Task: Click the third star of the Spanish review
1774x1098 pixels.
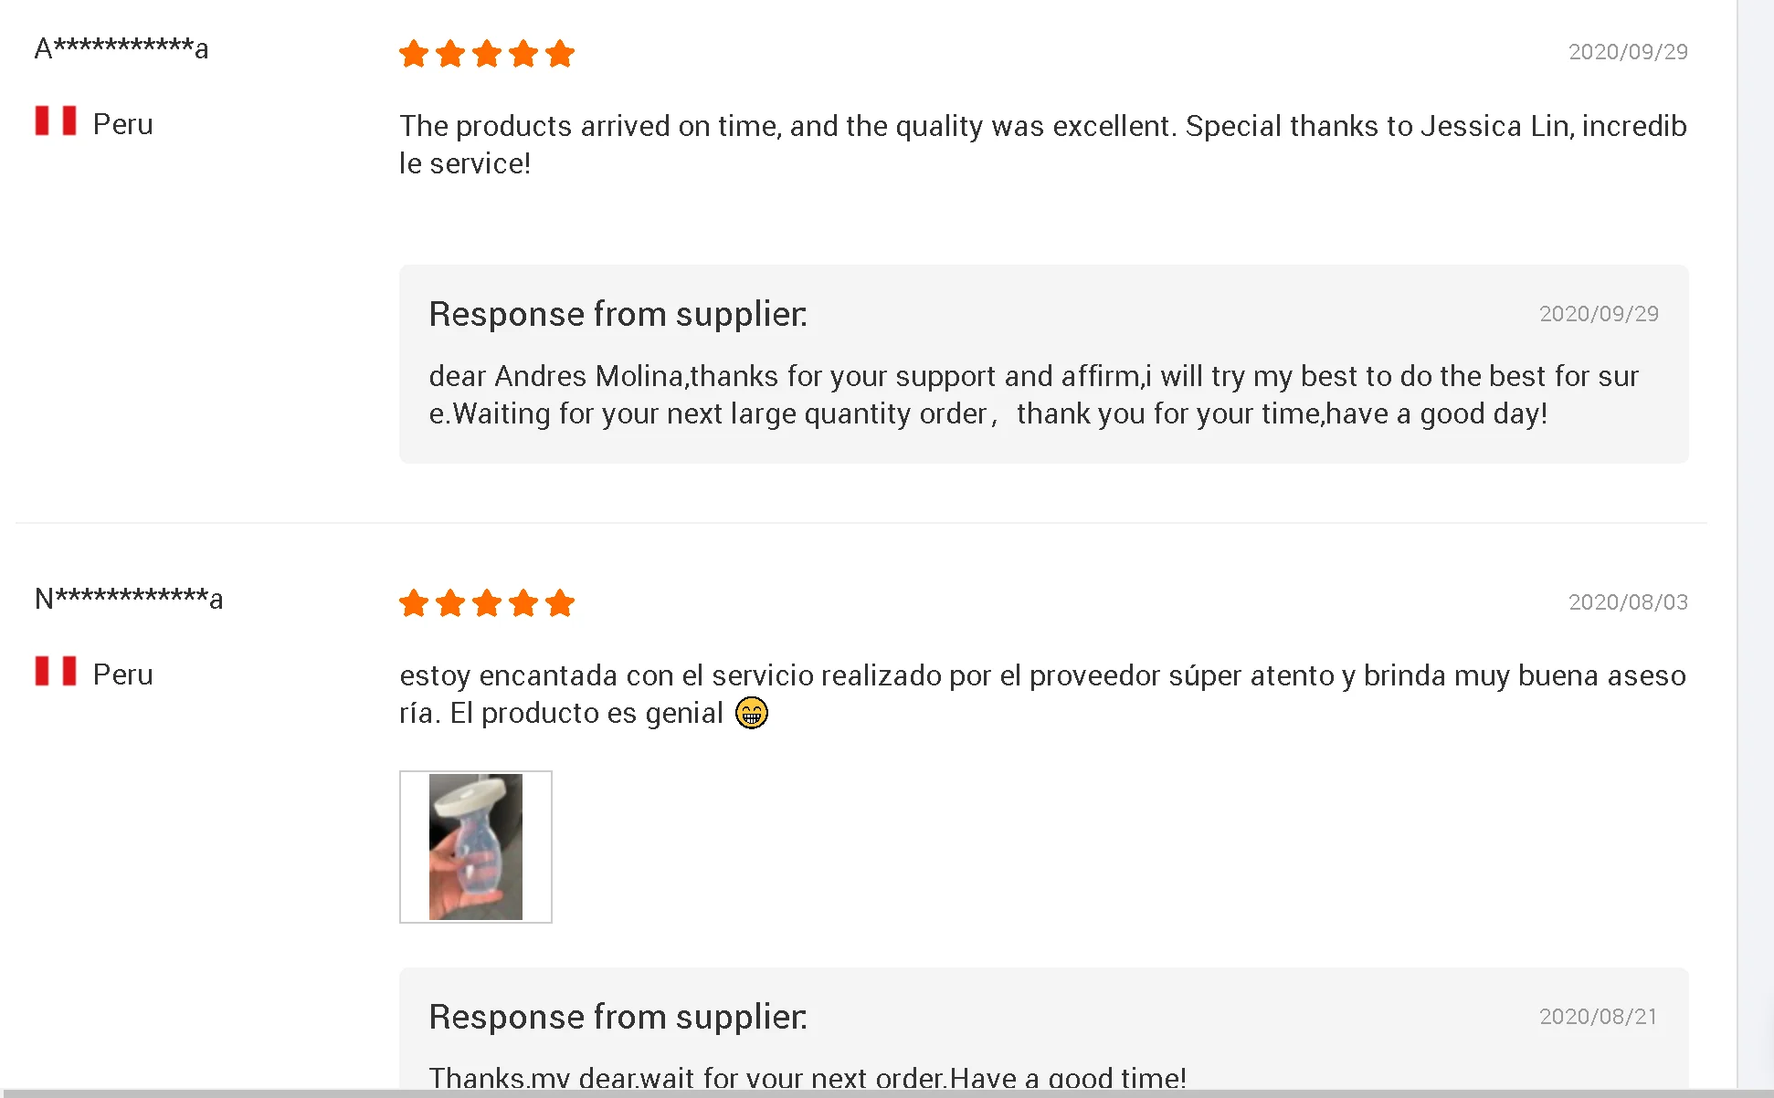Action: [487, 603]
